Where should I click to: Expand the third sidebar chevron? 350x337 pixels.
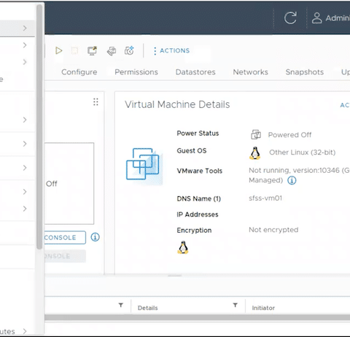click(x=25, y=62)
